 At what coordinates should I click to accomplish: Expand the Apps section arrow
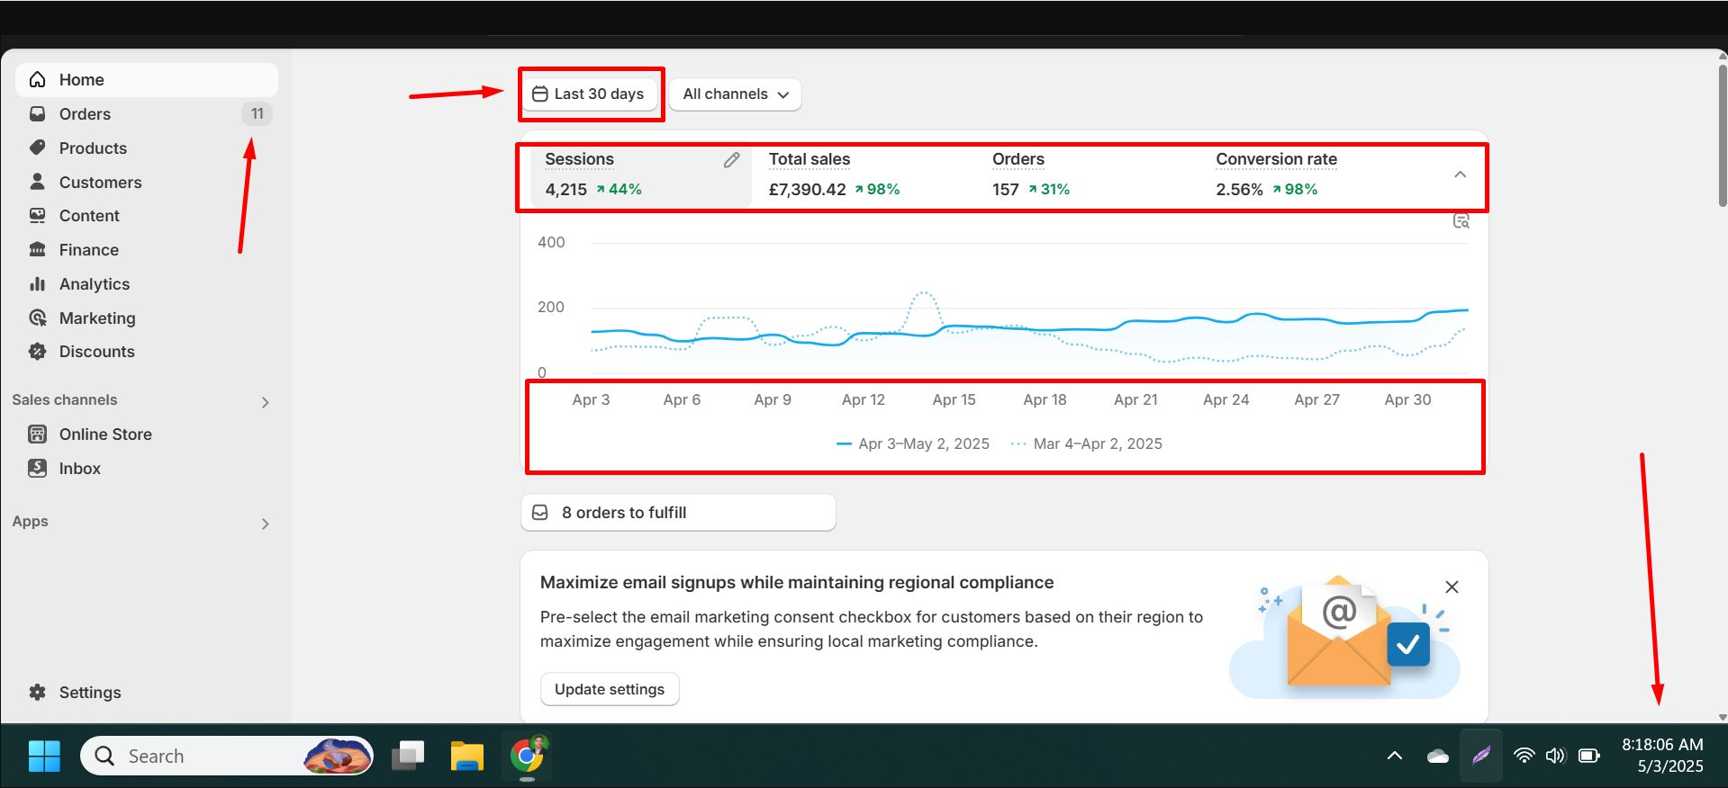click(x=265, y=524)
